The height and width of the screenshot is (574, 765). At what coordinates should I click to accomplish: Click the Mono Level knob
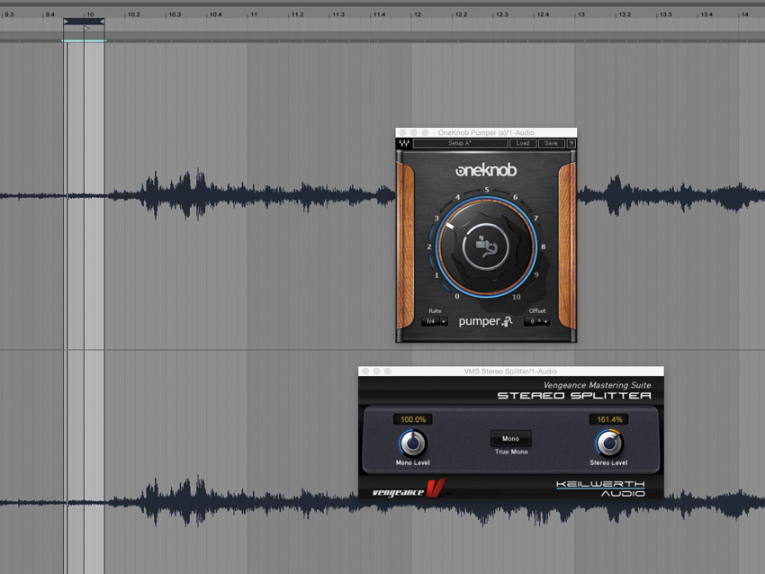pyautogui.click(x=413, y=443)
